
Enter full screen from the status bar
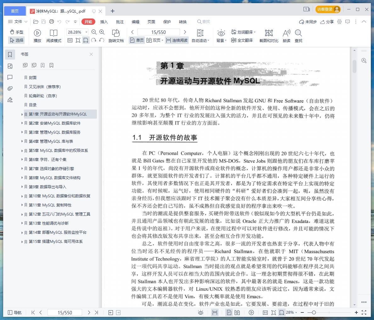click(364, 312)
